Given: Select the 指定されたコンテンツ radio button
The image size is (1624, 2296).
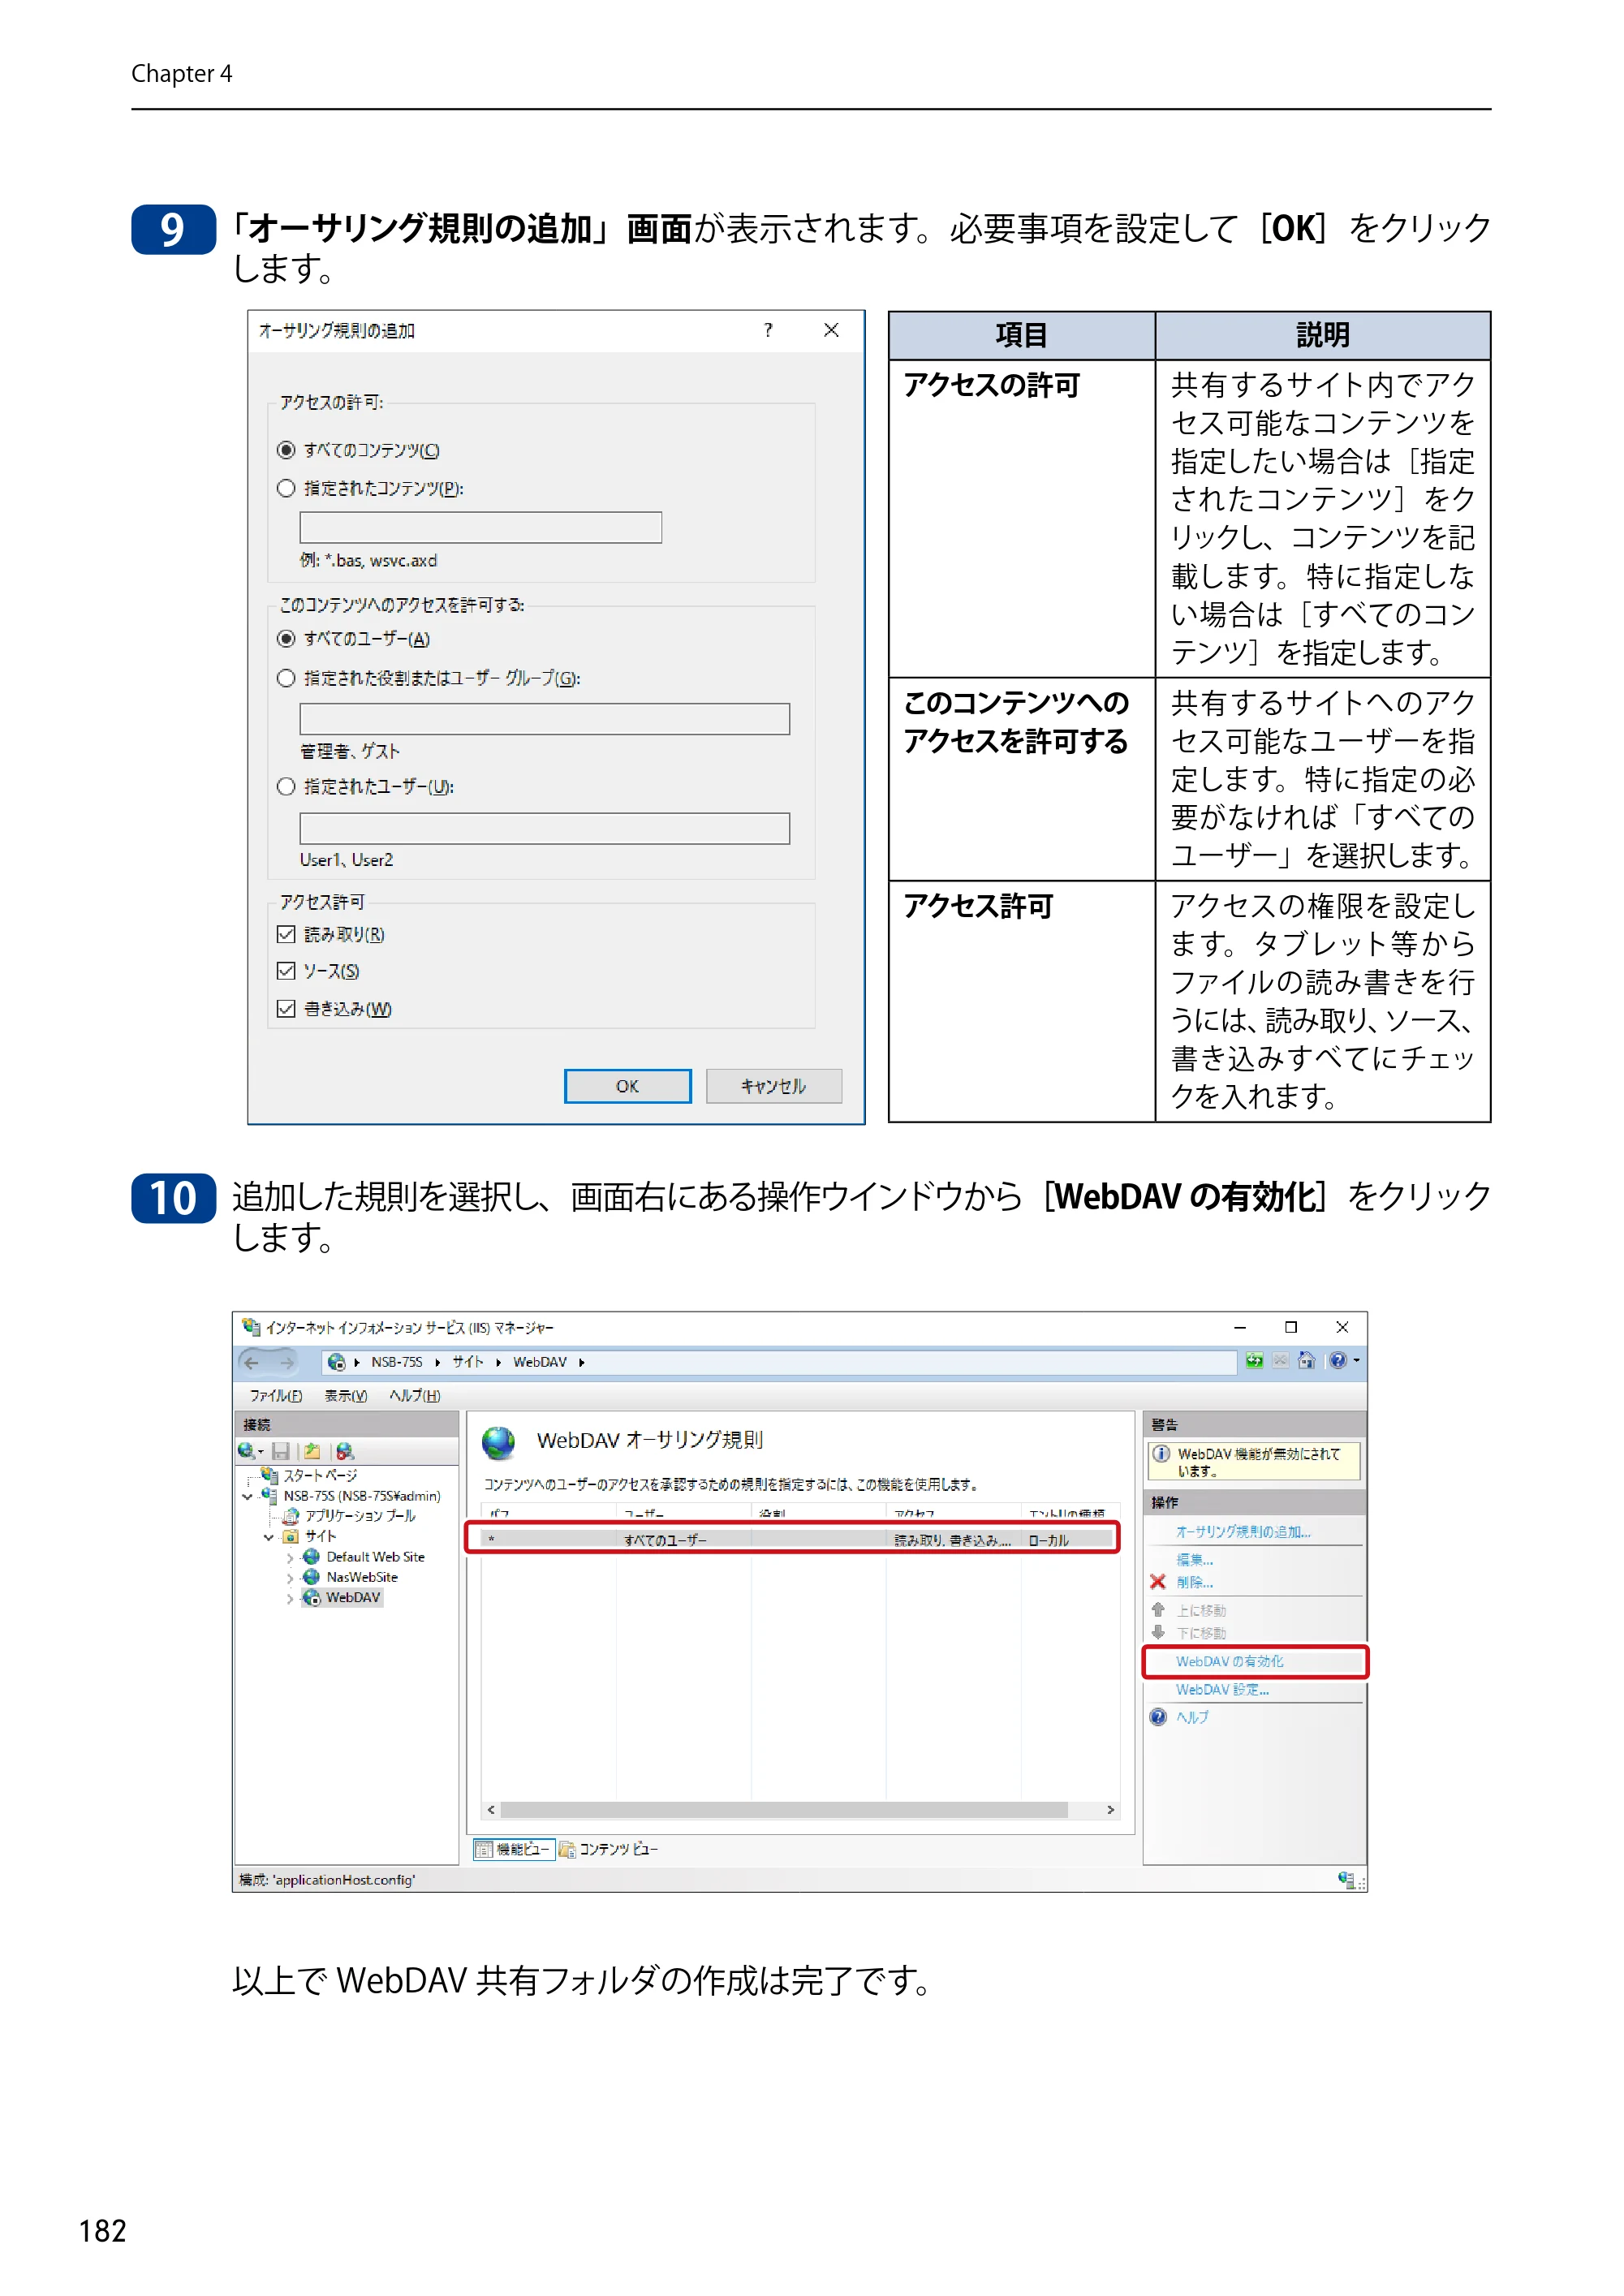Looking at the screenshot, I should click(x=286, y=488).
